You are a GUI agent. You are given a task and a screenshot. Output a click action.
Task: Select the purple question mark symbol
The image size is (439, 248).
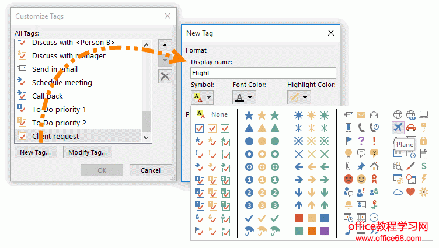click(x=361, y=141)
